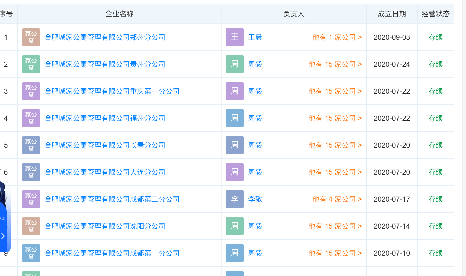This screenshot has width=466, height=276.
Task: Click the 王 avatar beside 王晨
Action: coord(235,37)
